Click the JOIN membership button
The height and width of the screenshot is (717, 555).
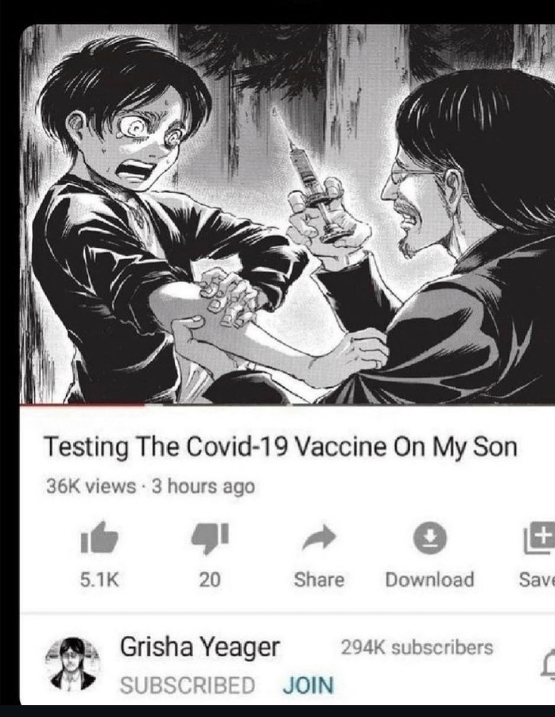click(x=308, y=685)
